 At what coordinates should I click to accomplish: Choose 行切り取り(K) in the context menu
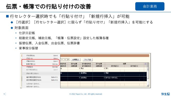tap(41, 55)
